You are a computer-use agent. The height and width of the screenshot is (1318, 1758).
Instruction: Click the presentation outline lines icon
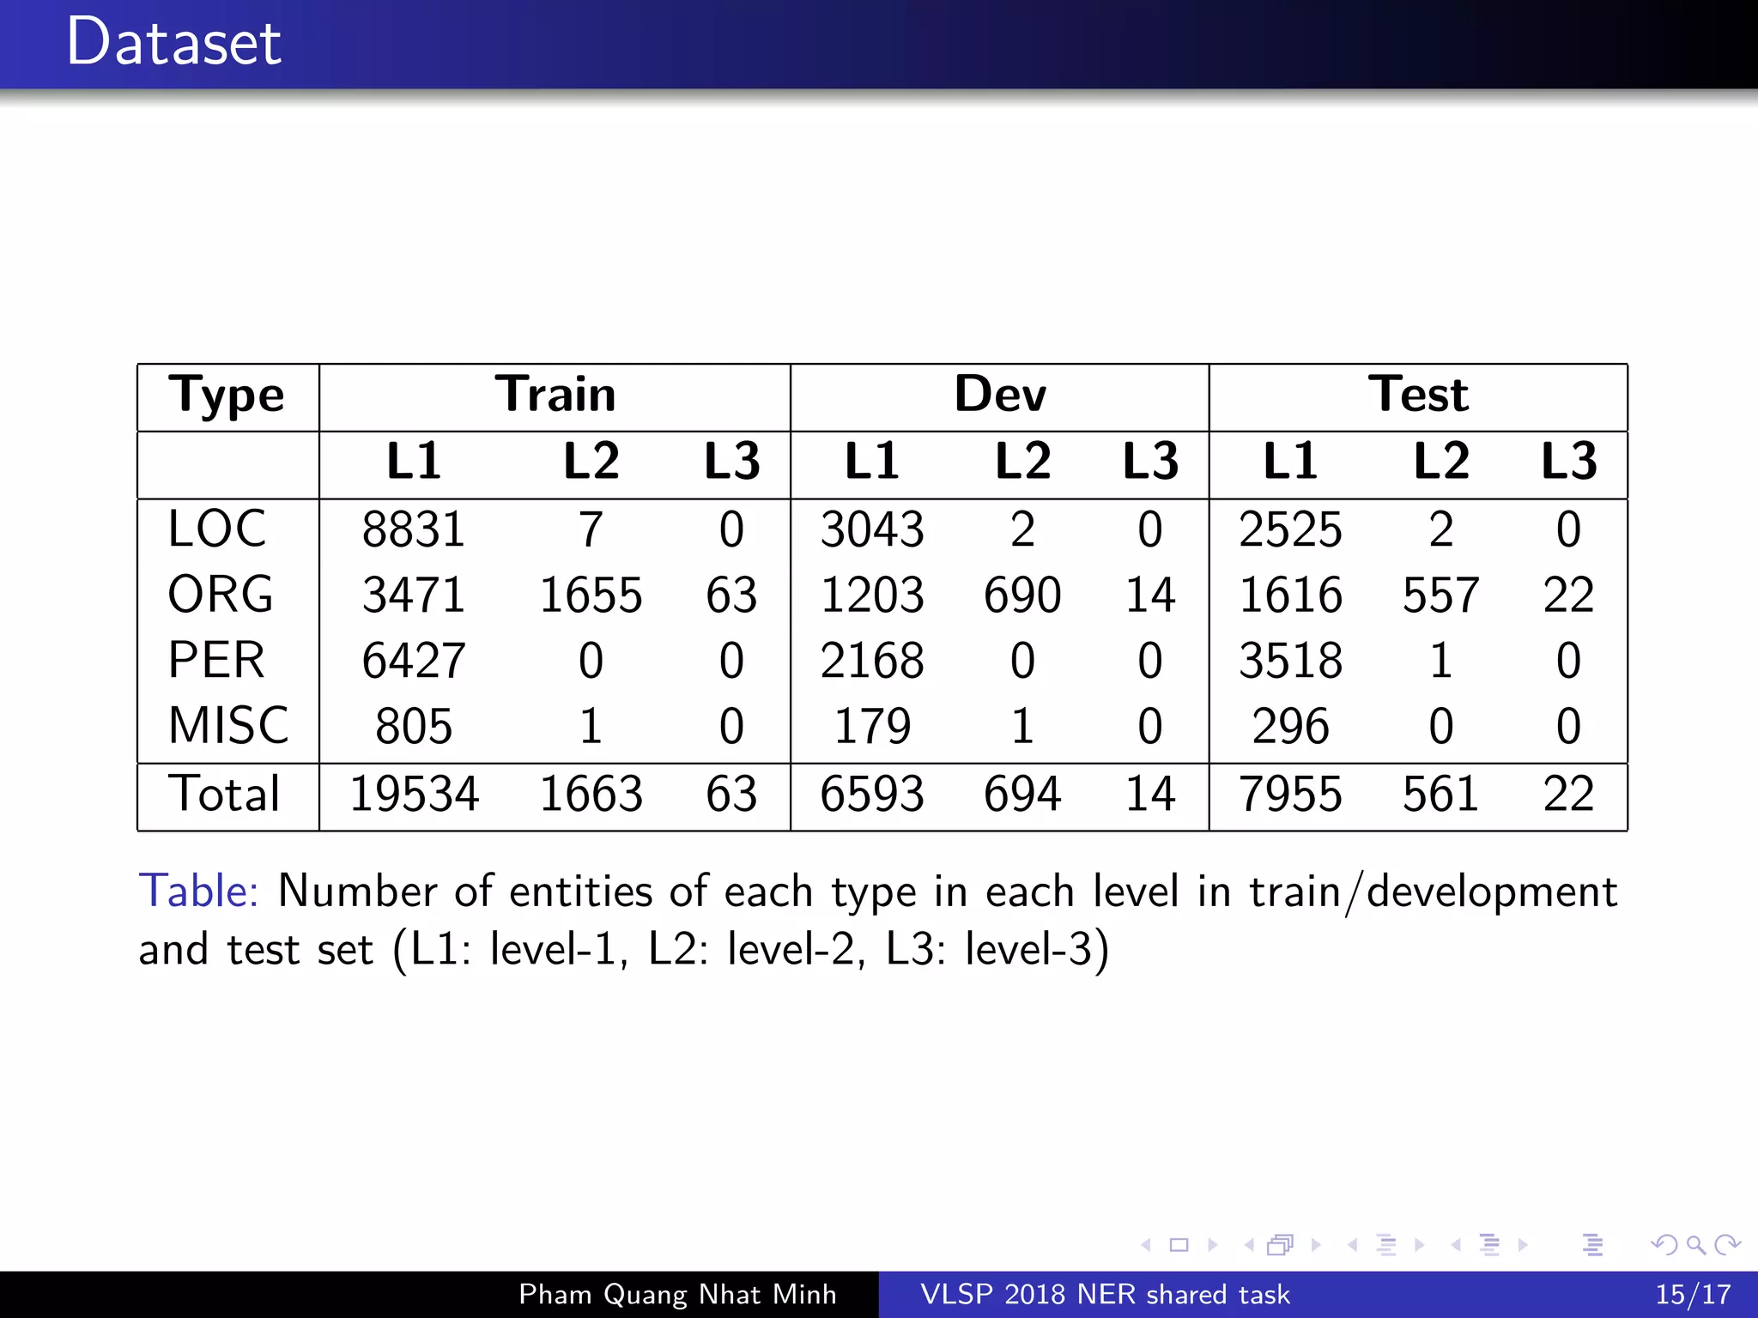(1593, 1245)
